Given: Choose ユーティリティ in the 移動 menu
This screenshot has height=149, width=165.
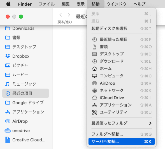Looking at the screenshot, I should tap(121, 112).
